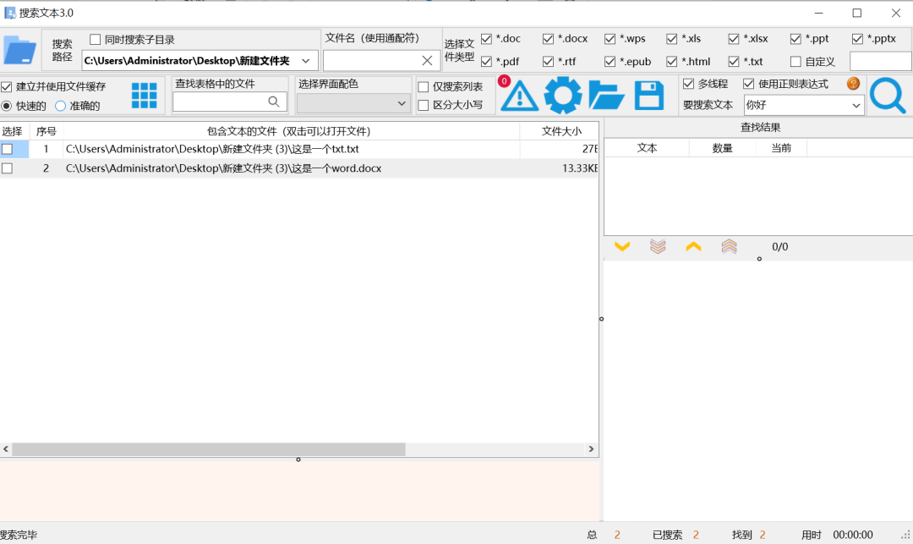This screenshot has height=544, width=913.
Task: Go to previous result with up arrow
Action: pyautogui.click(x=693, y=247)
